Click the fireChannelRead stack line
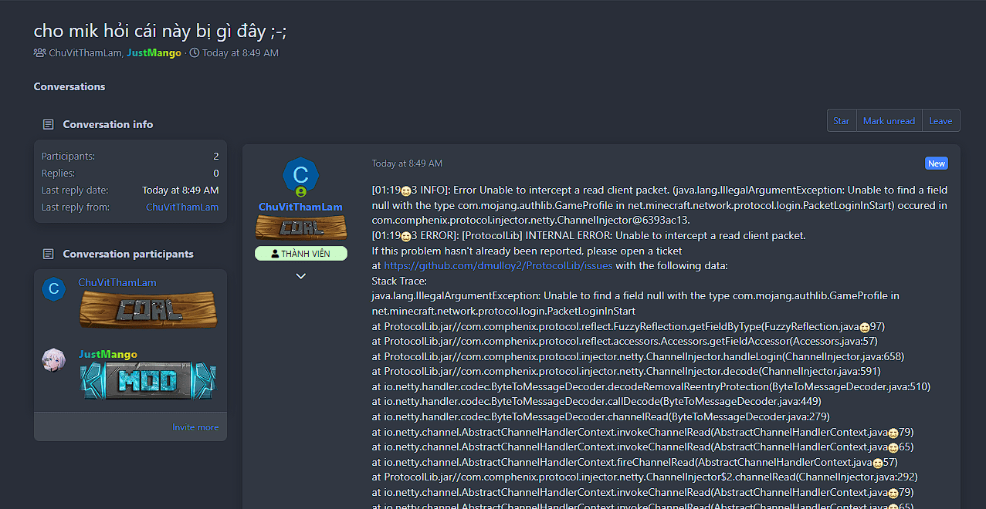986x509 pixels. pyautogui.click(x=634, y=462)
